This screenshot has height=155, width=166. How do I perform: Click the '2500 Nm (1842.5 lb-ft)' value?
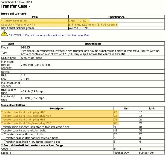(36, 65)
